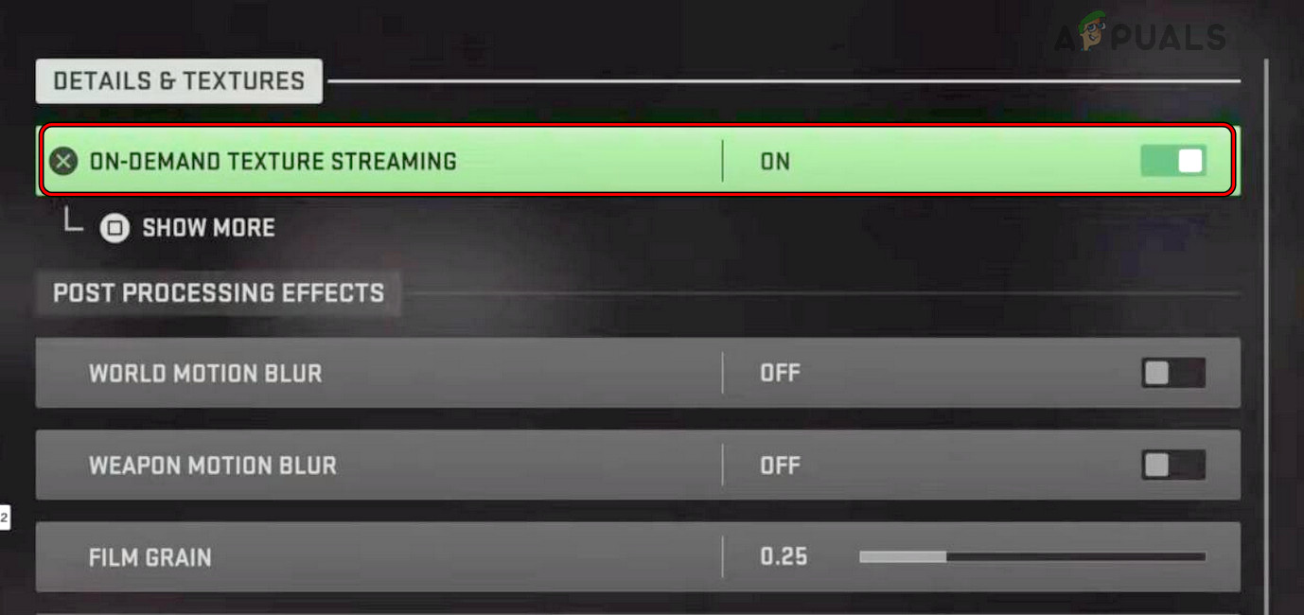Select the World Motion Blur row
Screen dimensions: 1304x615
(x=379, y=373)
